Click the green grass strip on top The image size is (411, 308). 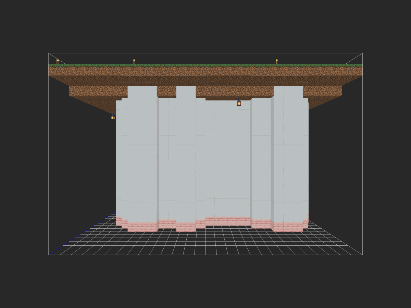click(x=206, y=65)
